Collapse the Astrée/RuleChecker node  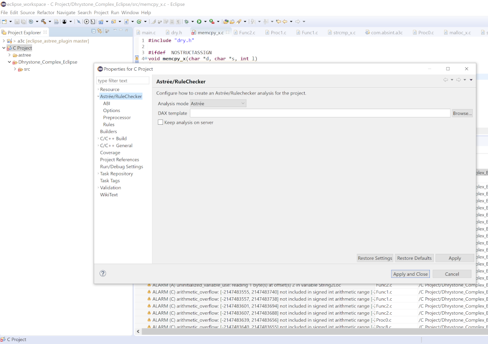point(98,96)
